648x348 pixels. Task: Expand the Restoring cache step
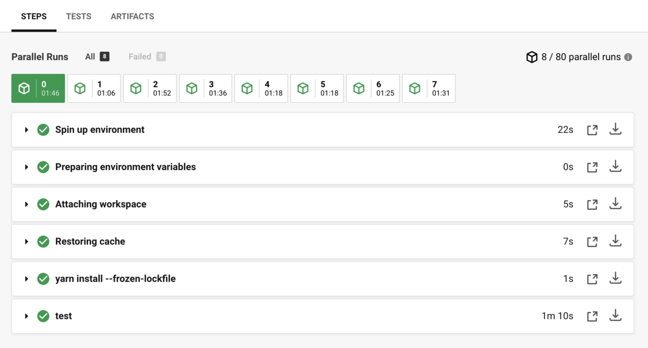[x=26, y=242]
